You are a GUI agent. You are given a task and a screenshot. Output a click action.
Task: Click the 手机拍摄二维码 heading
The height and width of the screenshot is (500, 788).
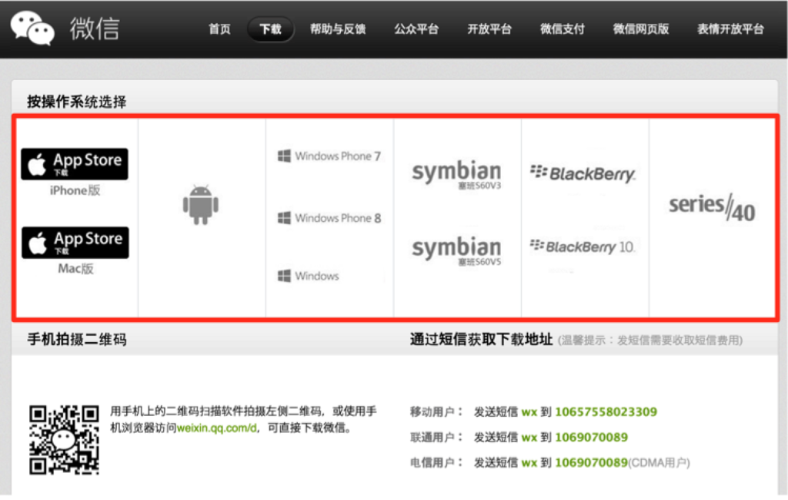point(77,340)
